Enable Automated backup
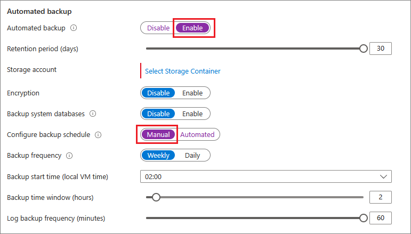The height and width of the screenshot is (234, 411). pos(192,28)
